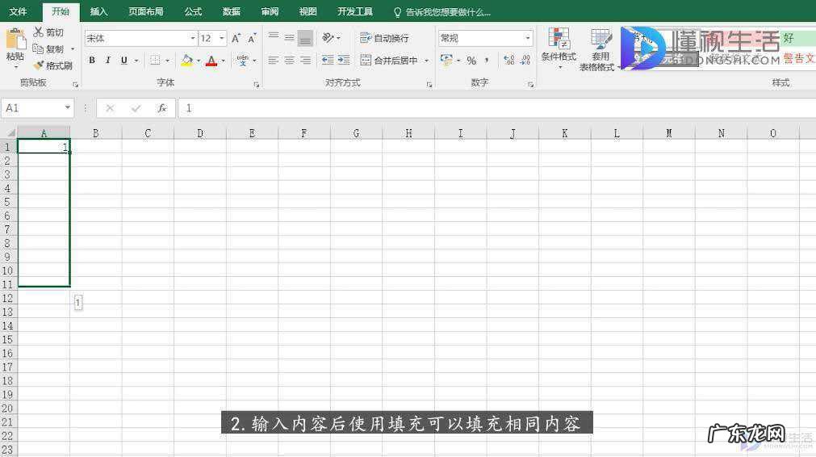Image resolution: width=816 pixels, height=457 pixels.
Task: Switch to the View (视图) tab
Action: coord(308,11)
